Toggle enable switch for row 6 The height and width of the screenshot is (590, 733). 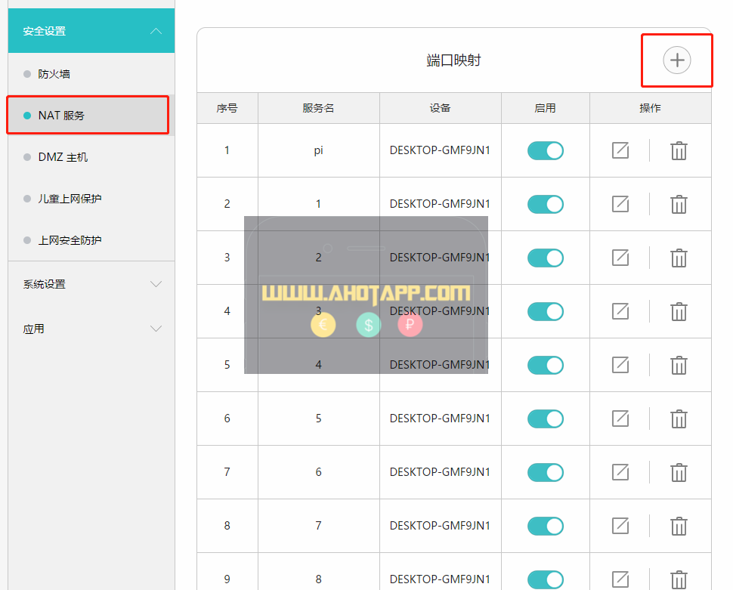coord(546,419)
